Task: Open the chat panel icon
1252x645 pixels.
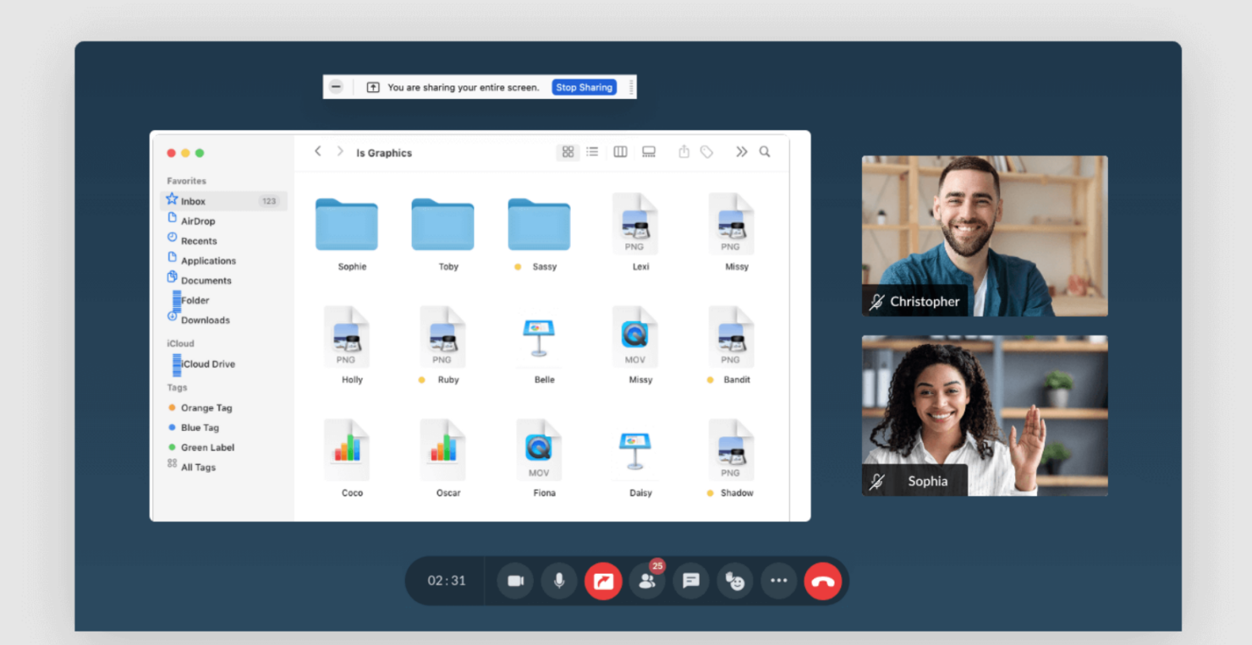Action: click(690, 581)
